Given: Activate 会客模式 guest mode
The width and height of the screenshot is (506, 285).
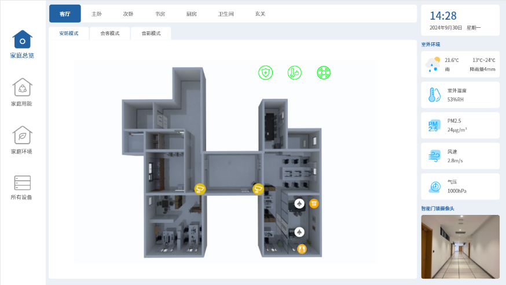Looking at the screenshot, I should tap(109, 34).
